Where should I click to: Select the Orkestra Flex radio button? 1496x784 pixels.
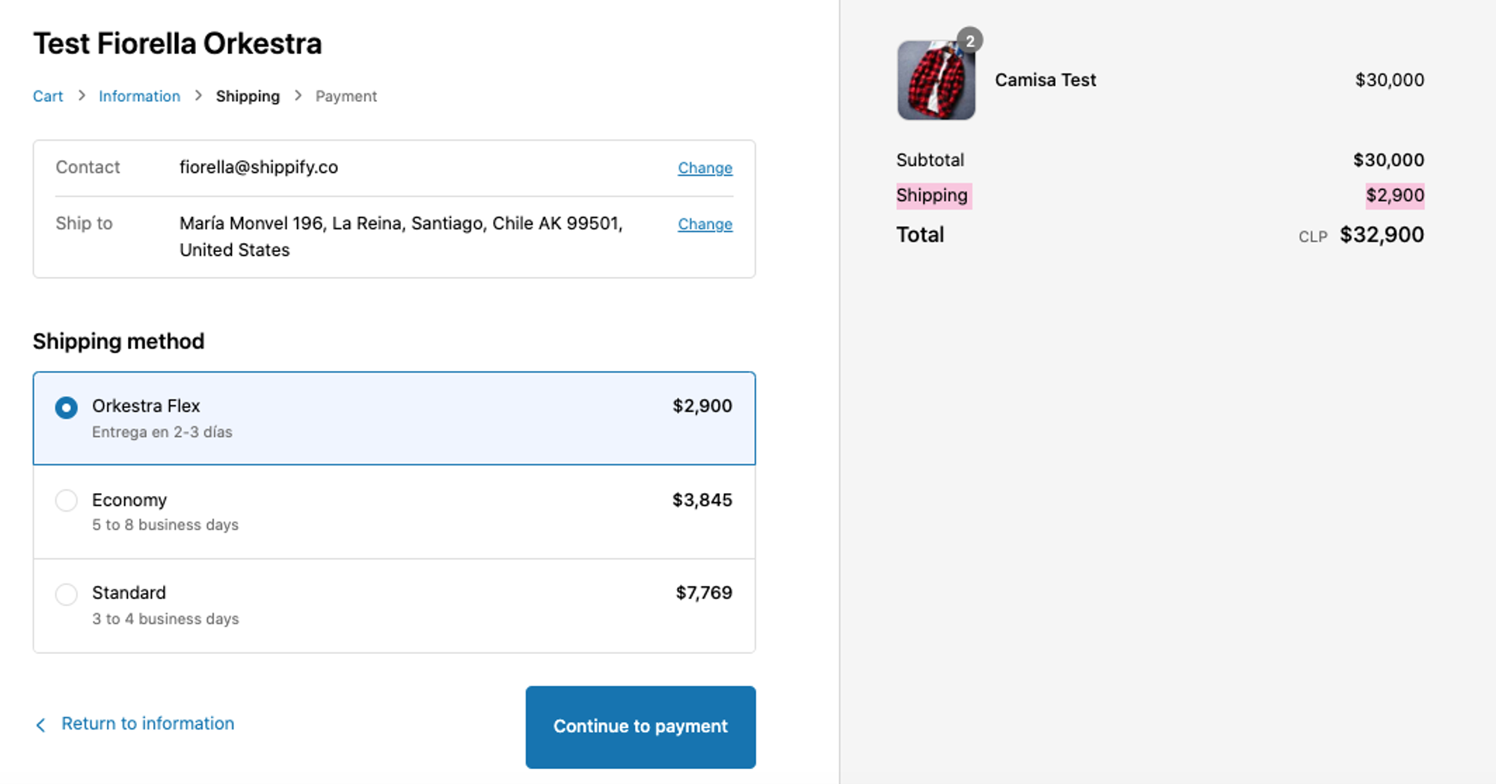click(67, 408)
